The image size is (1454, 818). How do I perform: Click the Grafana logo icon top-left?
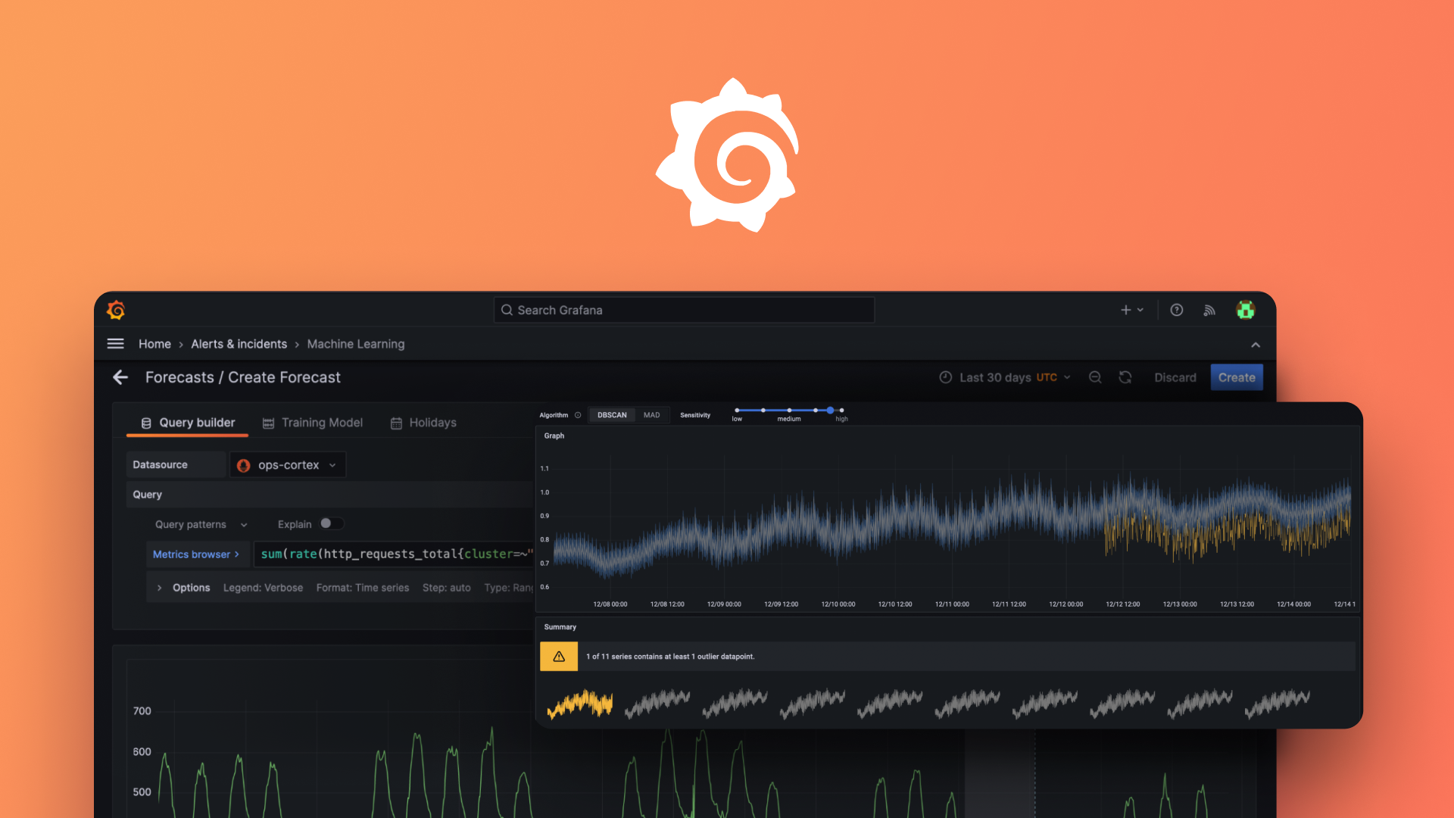click(x=116, y=311)
